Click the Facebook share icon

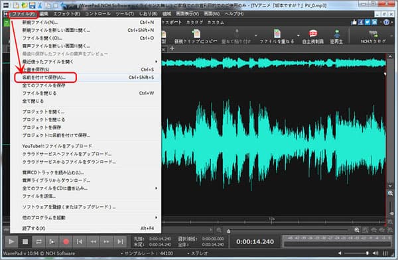coord(361,23)
